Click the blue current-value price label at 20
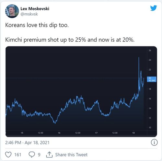Image resolution: width=162 pixels, height=161 pixels. pyautogui.click(x=152, y=79)
